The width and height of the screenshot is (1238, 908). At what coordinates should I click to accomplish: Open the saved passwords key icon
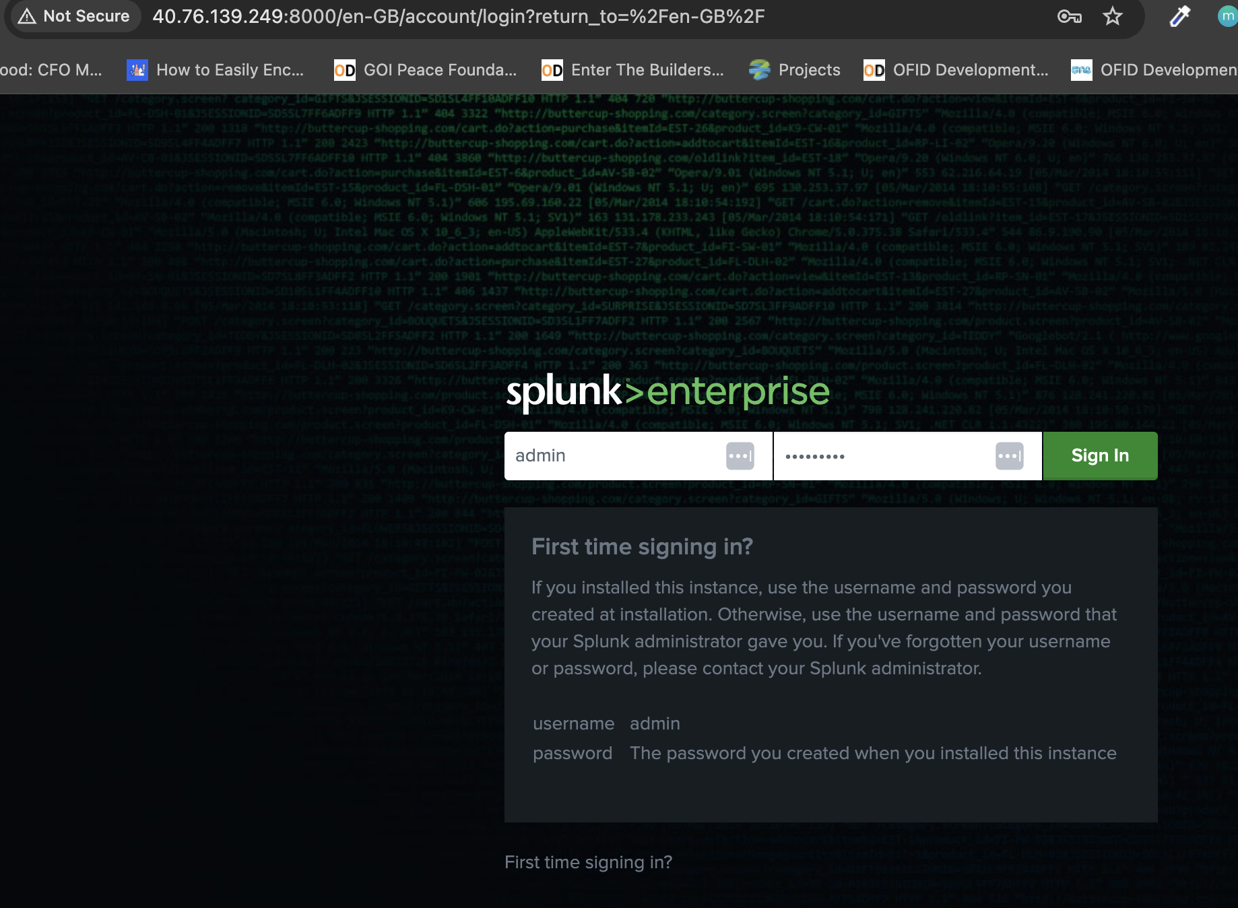point(1069,16)
